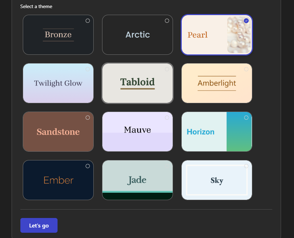Select the Bronze theme radio button
The image size is (294, 238).
tap(88, 21)
